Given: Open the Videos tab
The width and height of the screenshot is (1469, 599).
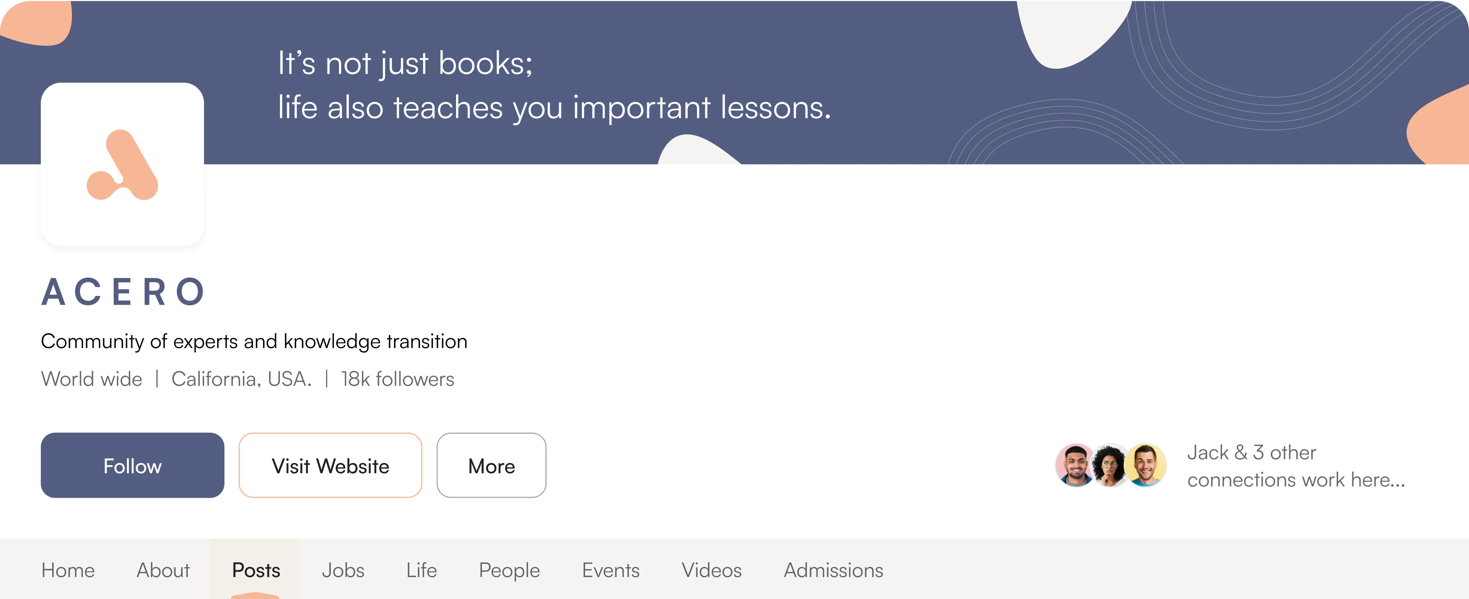Looking at the screenshot, I should 712,570.
